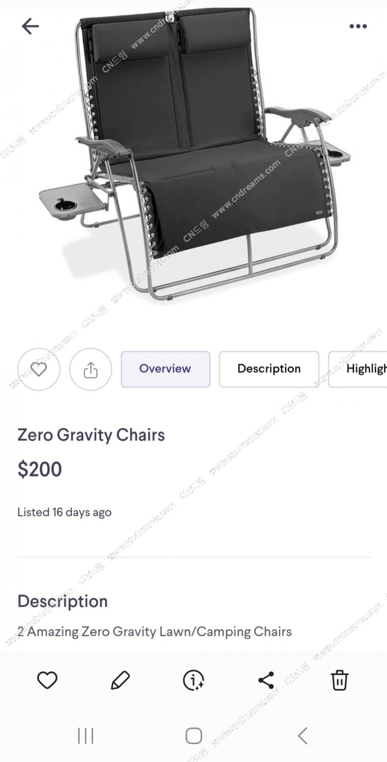Open the zero gravity chair product photo

pos(193,155)
